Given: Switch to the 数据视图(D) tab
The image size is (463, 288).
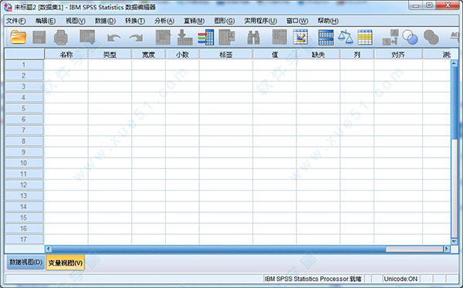Looking at the screenshot, I should point(25,262).
